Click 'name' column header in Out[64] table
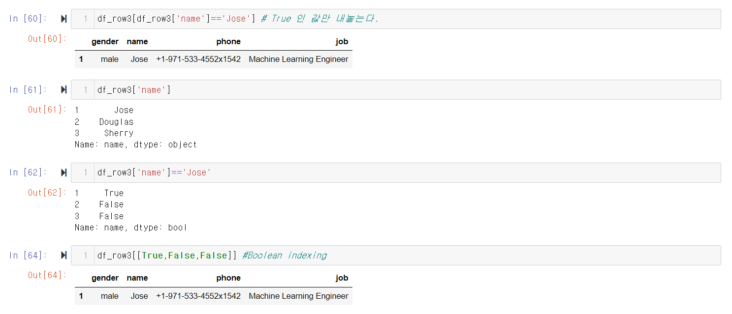The width and height of the screenshot is (732, 314). (137, 278)
